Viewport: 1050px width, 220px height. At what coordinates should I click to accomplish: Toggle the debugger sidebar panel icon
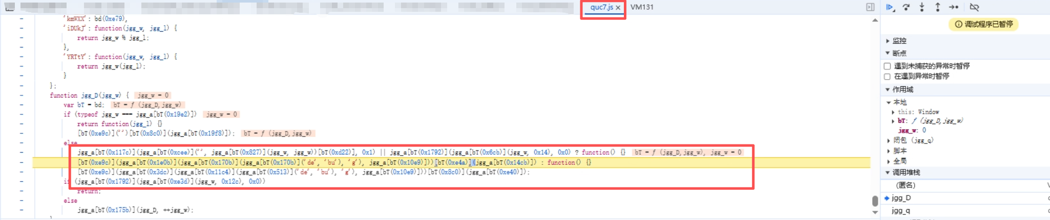870,7
